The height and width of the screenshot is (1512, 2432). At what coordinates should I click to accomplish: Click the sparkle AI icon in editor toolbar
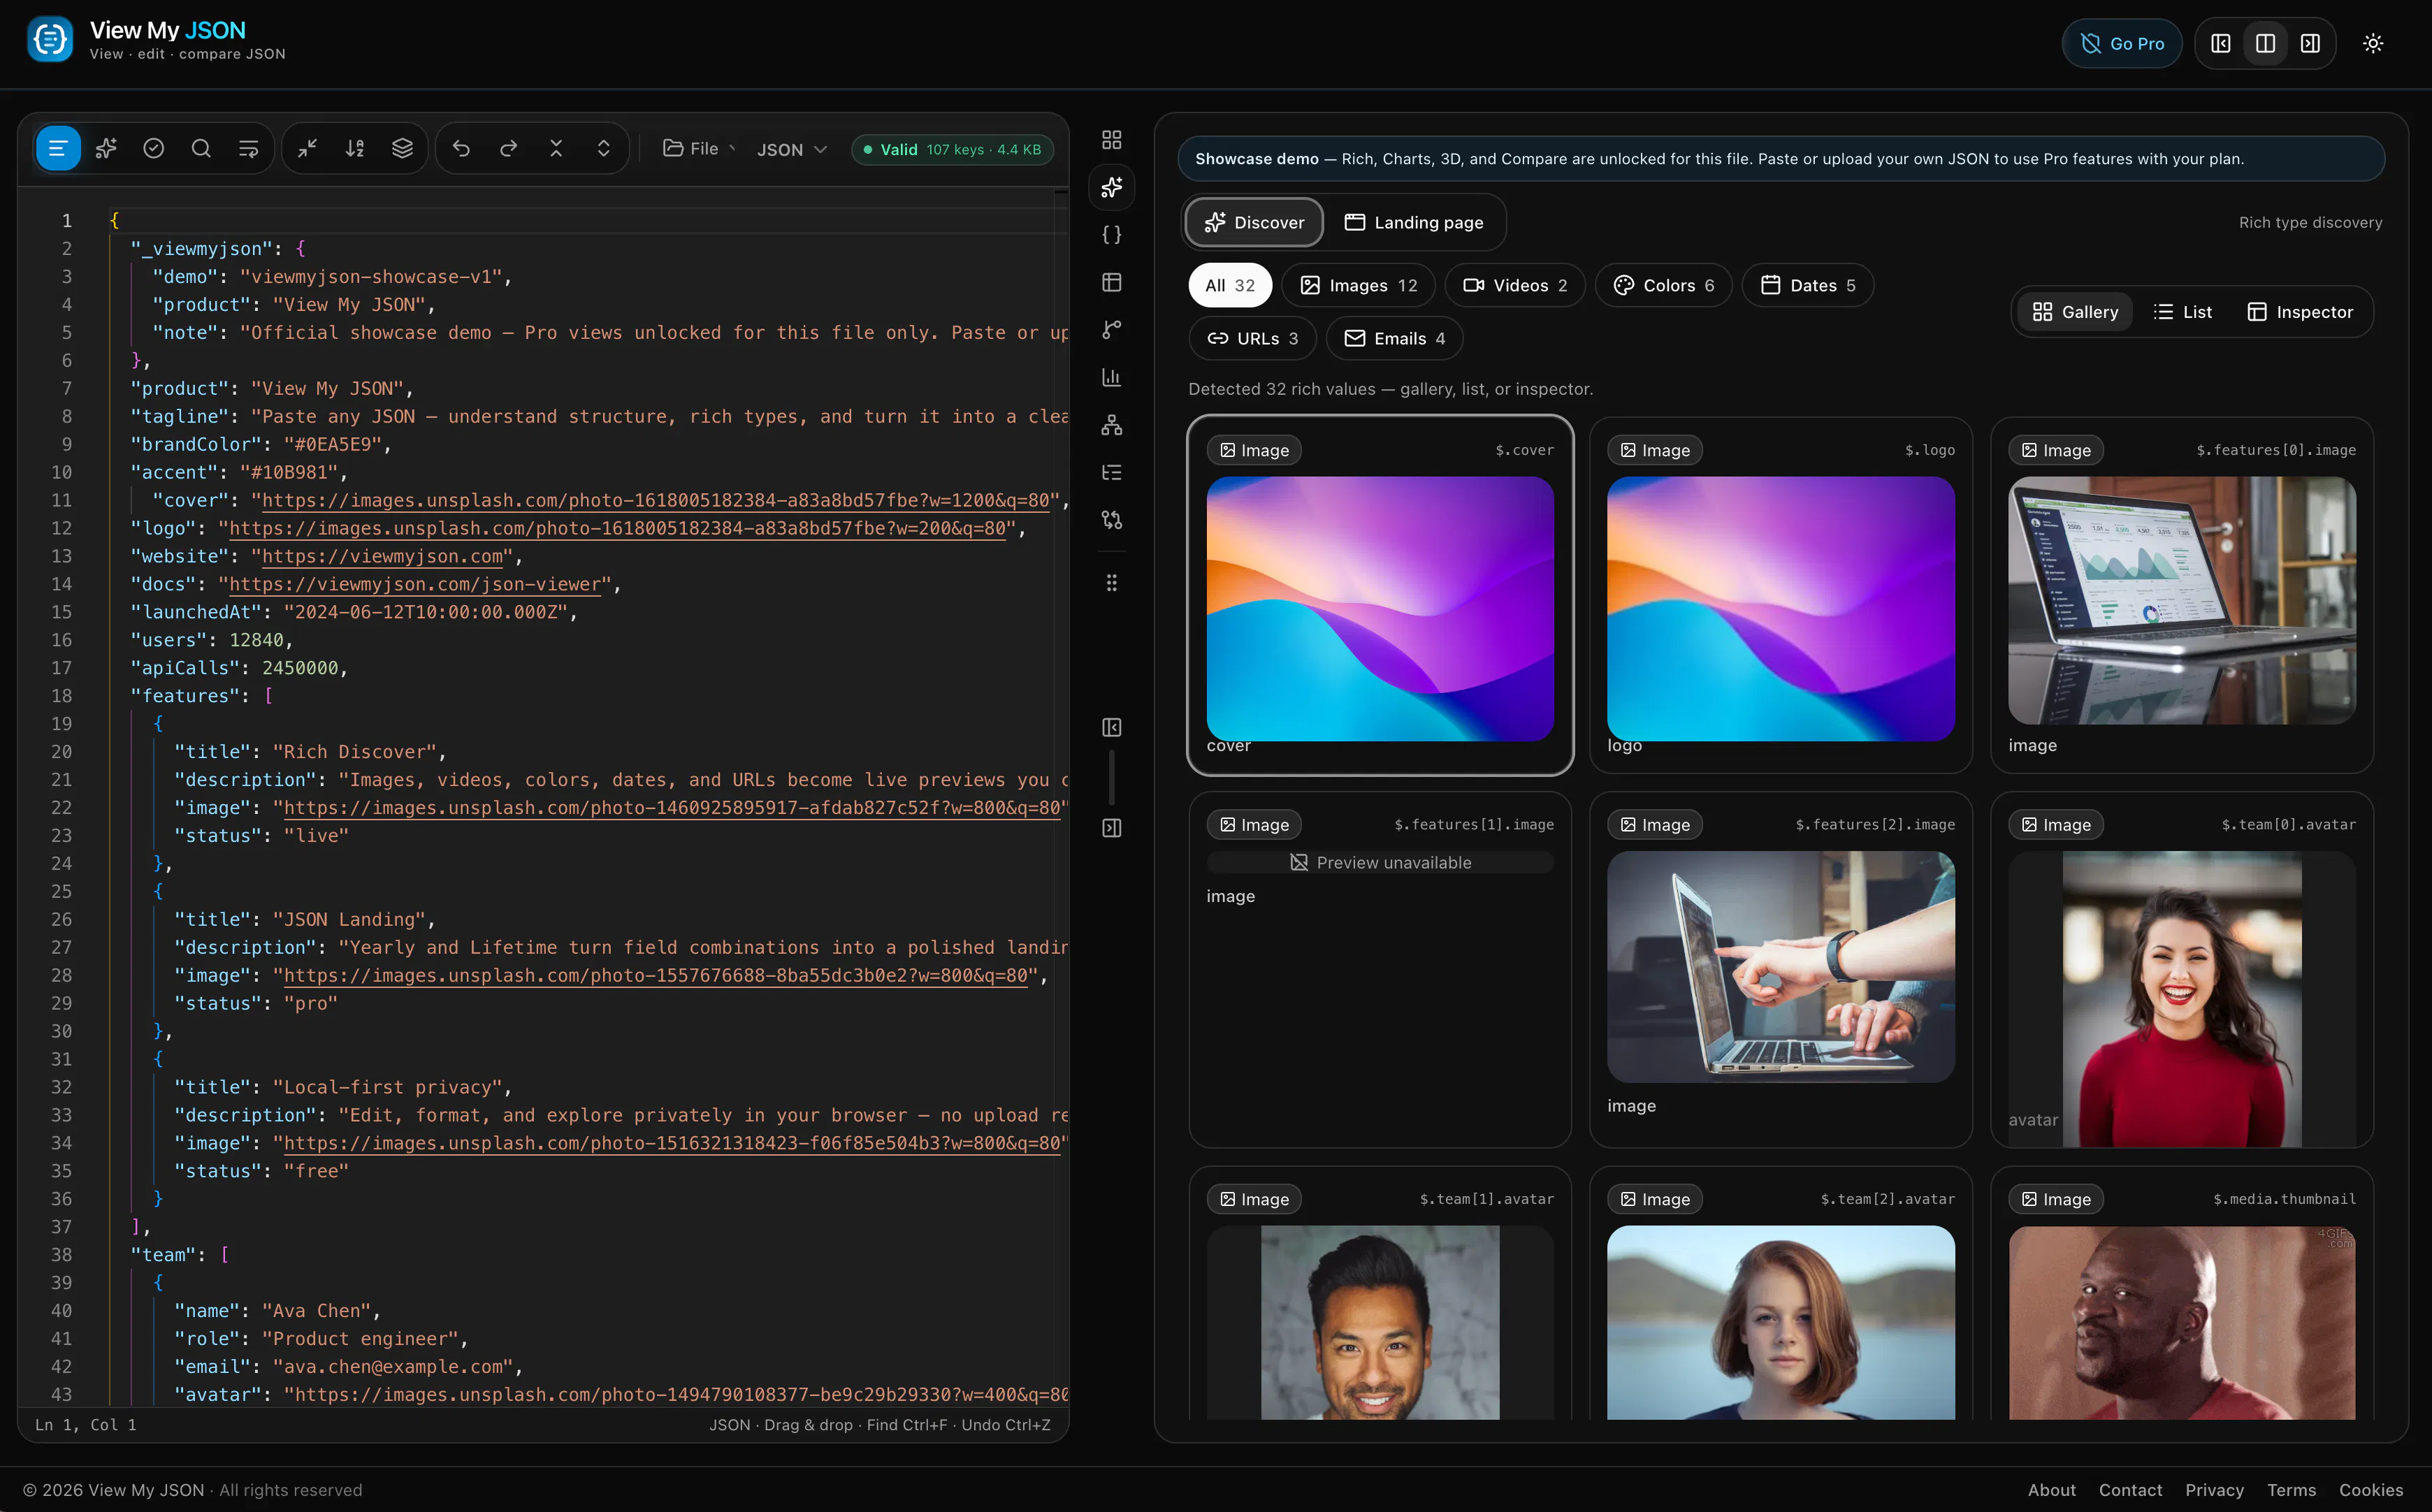pyautogui.click(x=106, y=149)
